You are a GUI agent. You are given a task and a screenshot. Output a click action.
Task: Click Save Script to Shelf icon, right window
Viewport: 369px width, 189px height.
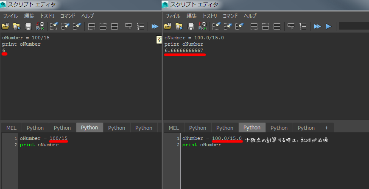point(202,26)
